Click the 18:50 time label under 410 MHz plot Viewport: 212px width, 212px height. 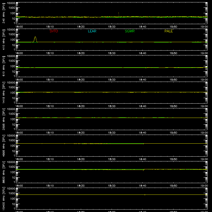[x=173, y=53]
